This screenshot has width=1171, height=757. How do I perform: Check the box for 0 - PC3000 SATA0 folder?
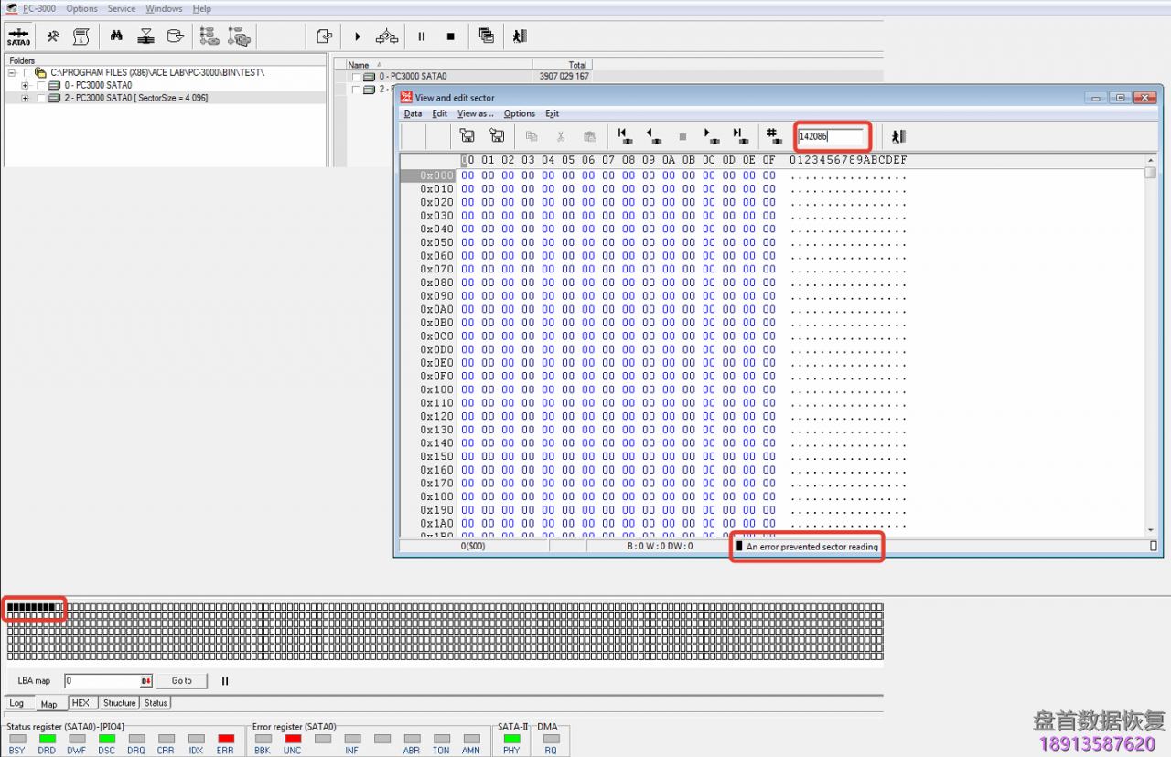tap(41, 85)
